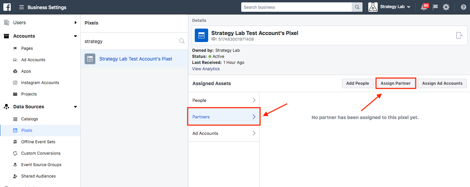Open the View Analytics link
470x187 pixels.
[206, 69]
